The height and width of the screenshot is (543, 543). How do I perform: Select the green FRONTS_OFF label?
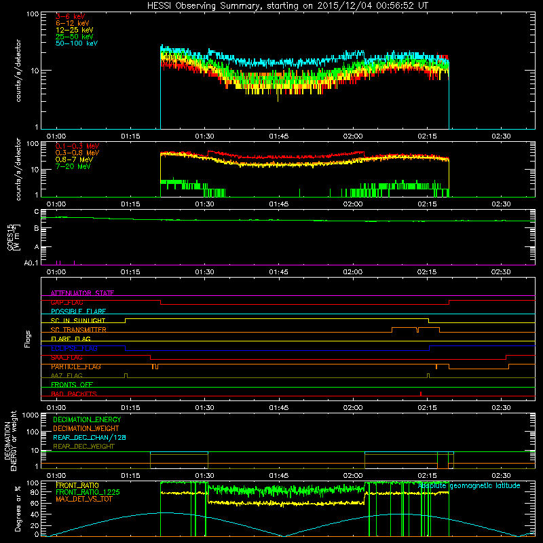click(x=72, y=385)
